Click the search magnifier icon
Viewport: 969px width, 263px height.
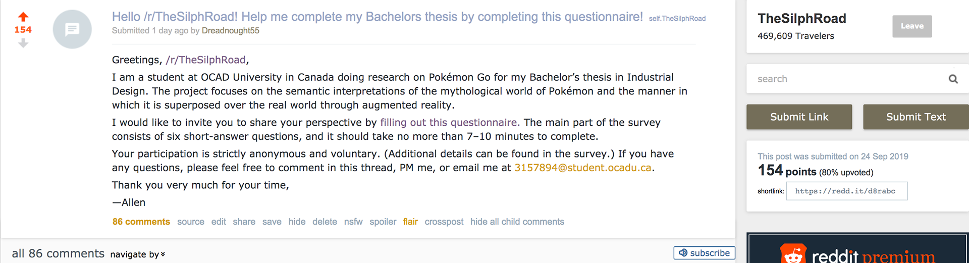pos(953,79)
